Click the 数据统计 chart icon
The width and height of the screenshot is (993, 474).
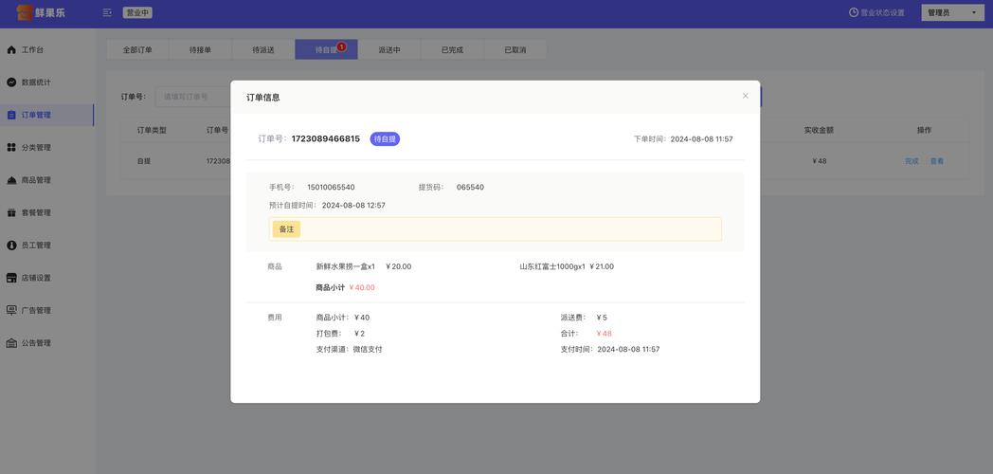pos(11,82)
